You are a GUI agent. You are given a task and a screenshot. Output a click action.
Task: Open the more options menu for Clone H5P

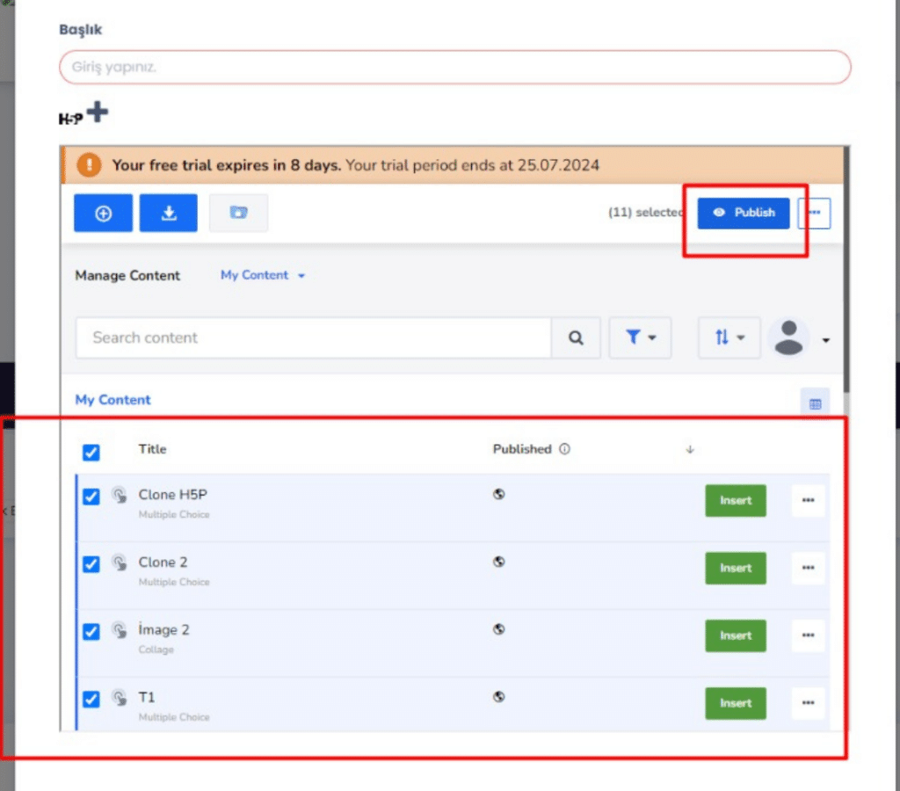click(x=808, y=501)
